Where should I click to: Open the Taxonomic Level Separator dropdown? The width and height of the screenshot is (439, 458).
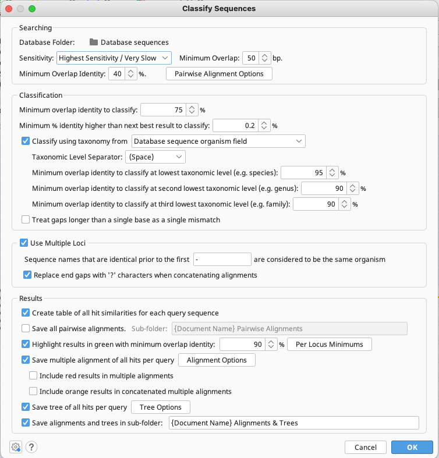click(x=155, y=157)
